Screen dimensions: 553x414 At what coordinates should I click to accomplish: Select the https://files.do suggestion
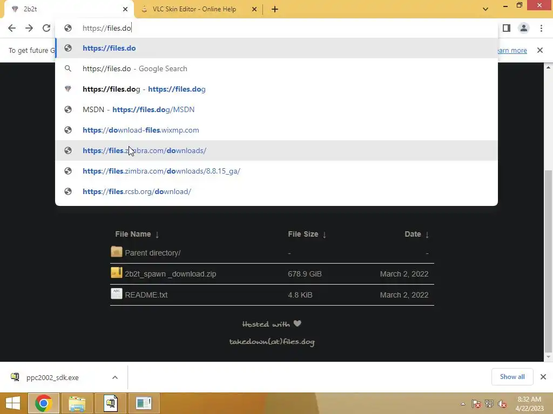(277, 48)
